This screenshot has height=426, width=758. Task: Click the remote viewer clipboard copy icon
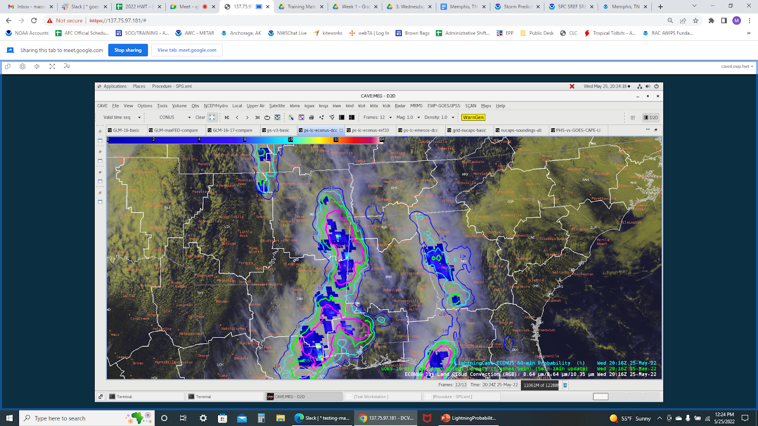8,67
